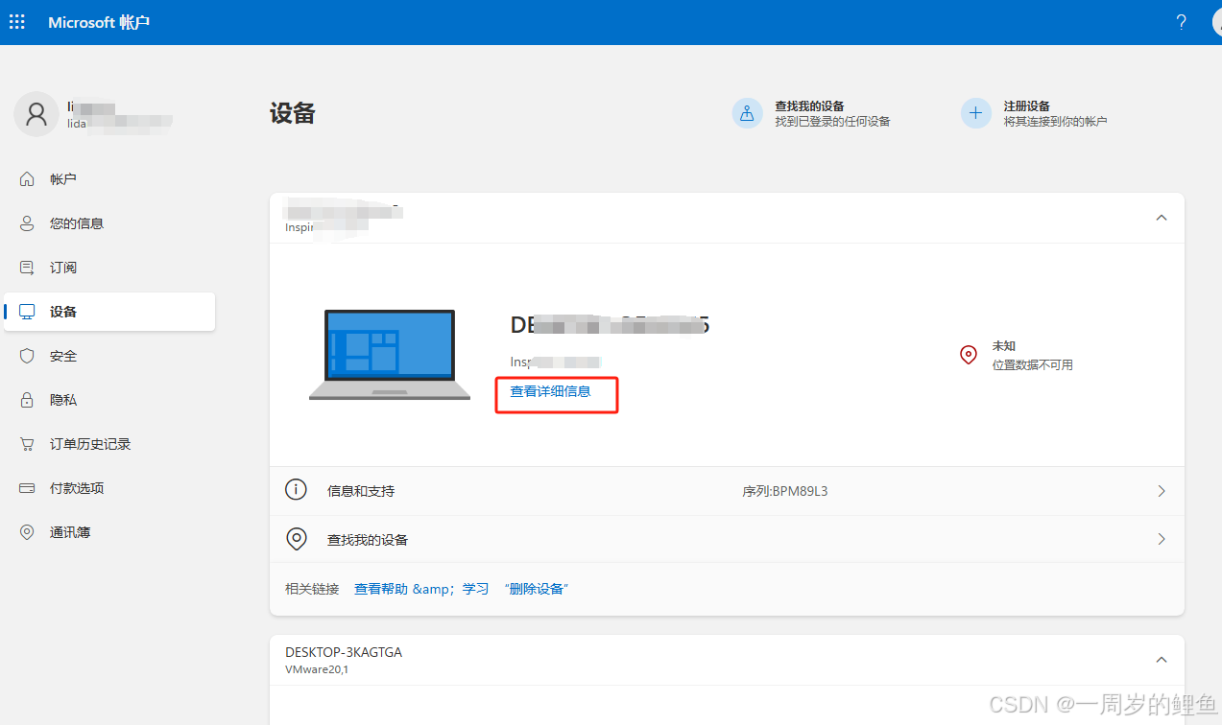The height and width of the screenshot is (725, 1222).
Task: Click the 注册设备 heading at top
Action: coord(1027,106)
